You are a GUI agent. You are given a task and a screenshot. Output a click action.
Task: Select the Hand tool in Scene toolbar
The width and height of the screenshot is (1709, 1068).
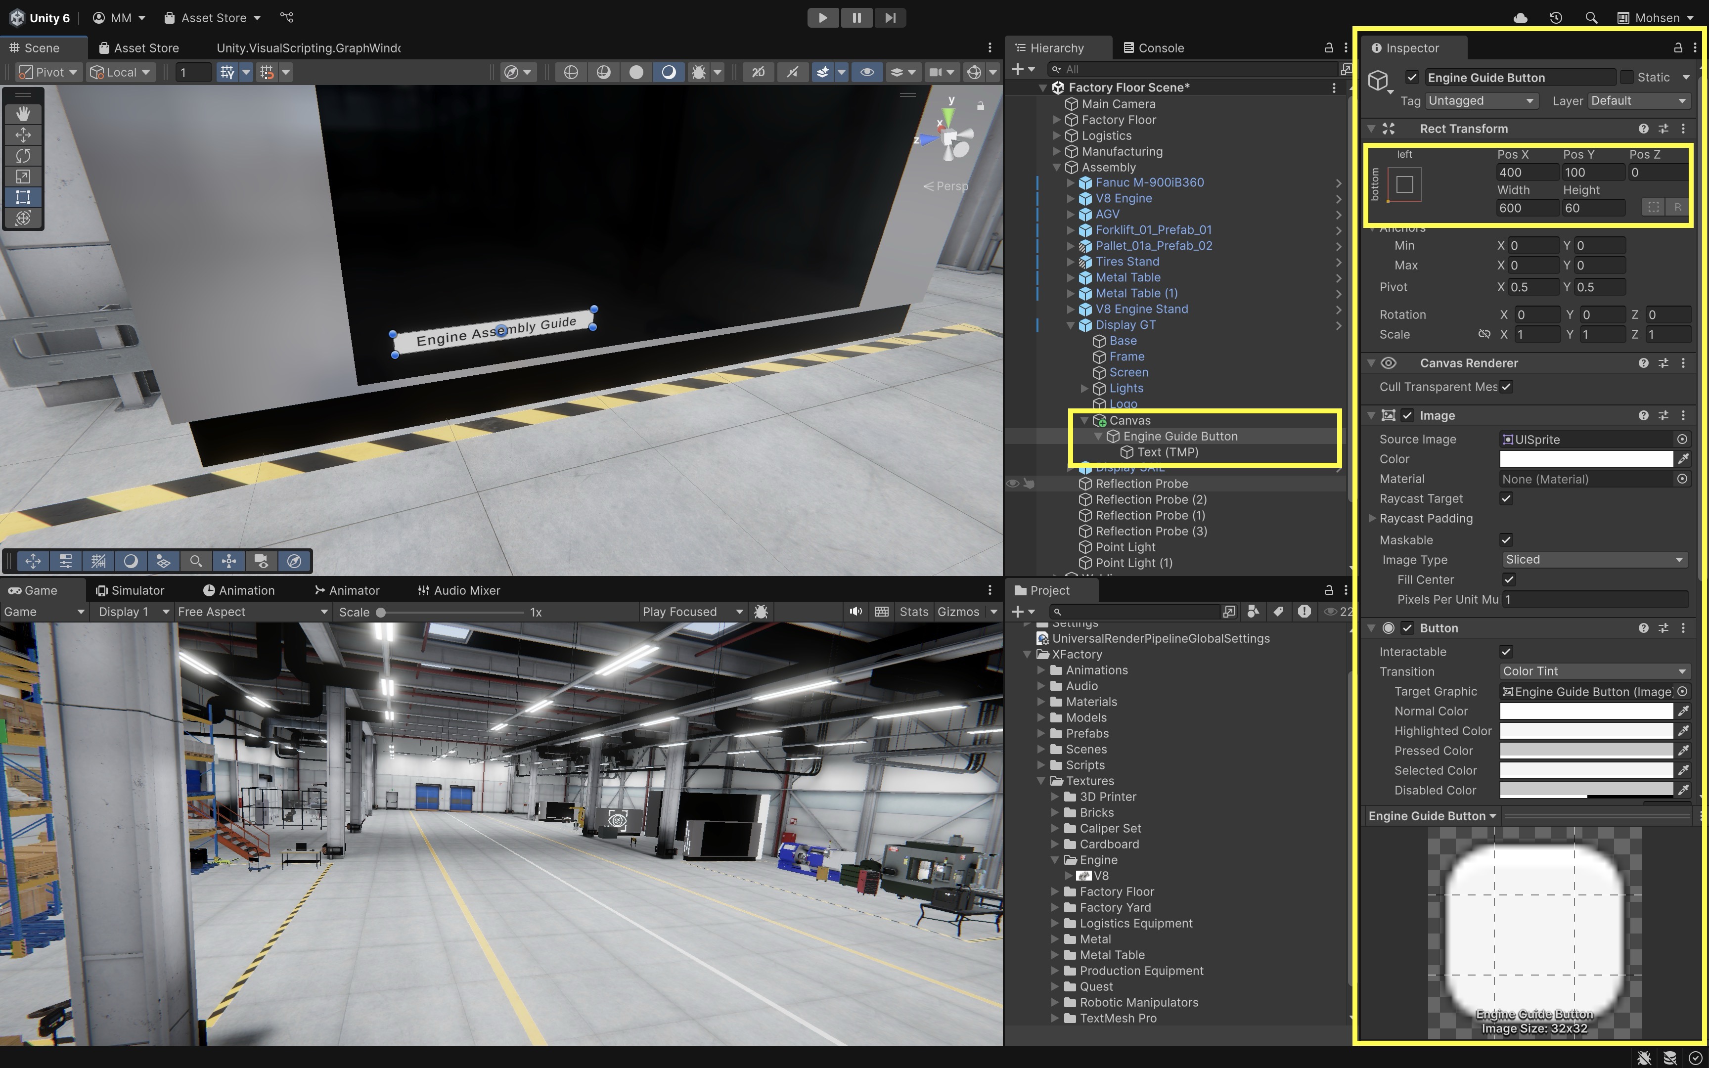click(x=23, y=114)
